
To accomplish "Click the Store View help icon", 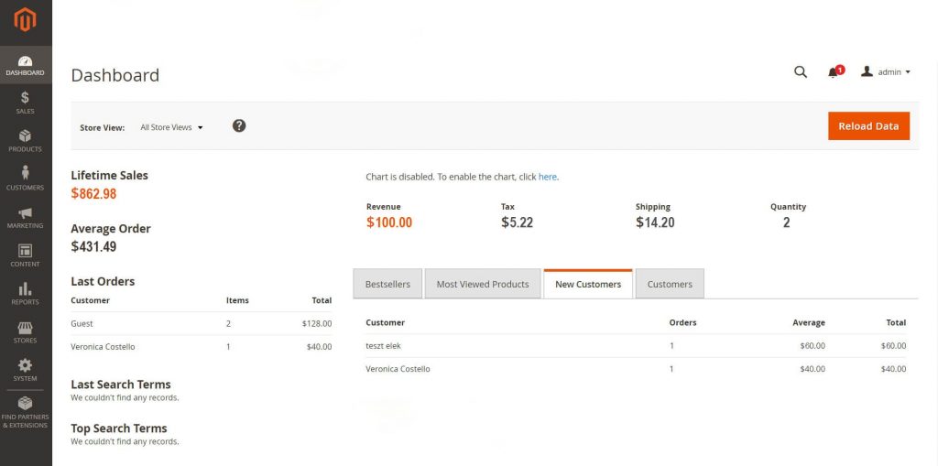I will (x=239, y=125).
